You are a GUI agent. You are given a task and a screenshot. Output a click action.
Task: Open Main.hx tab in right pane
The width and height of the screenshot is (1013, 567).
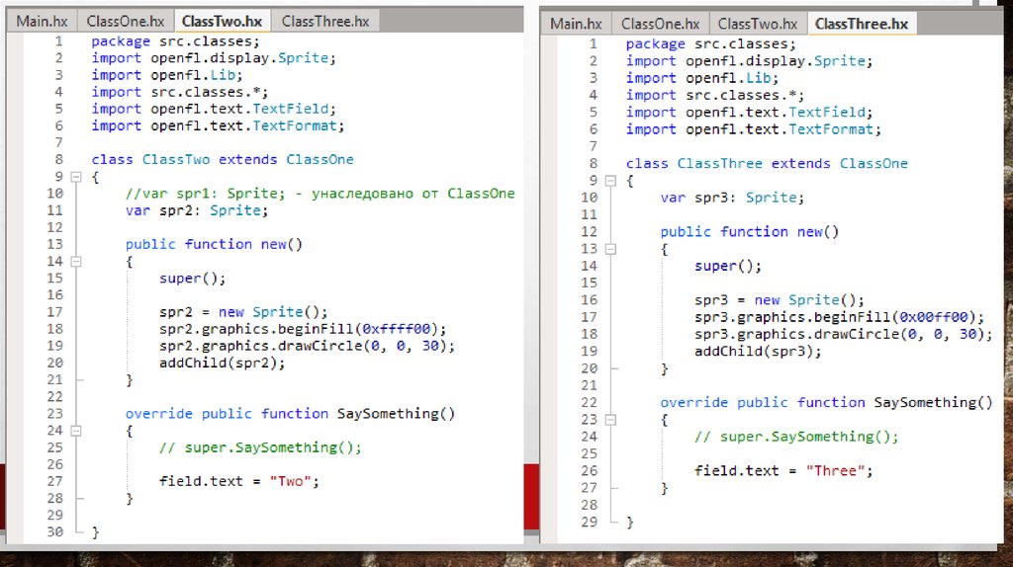(576, 24)
